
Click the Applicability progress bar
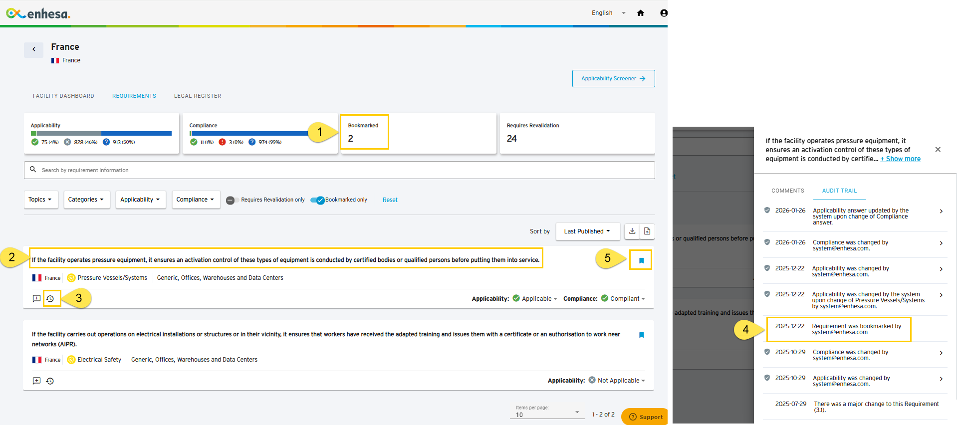[101, 134]
